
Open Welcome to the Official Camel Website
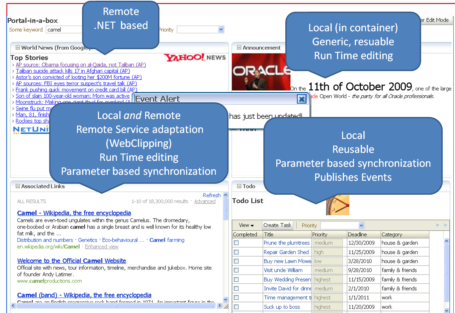pyautogui.click(x=72, y=261)
